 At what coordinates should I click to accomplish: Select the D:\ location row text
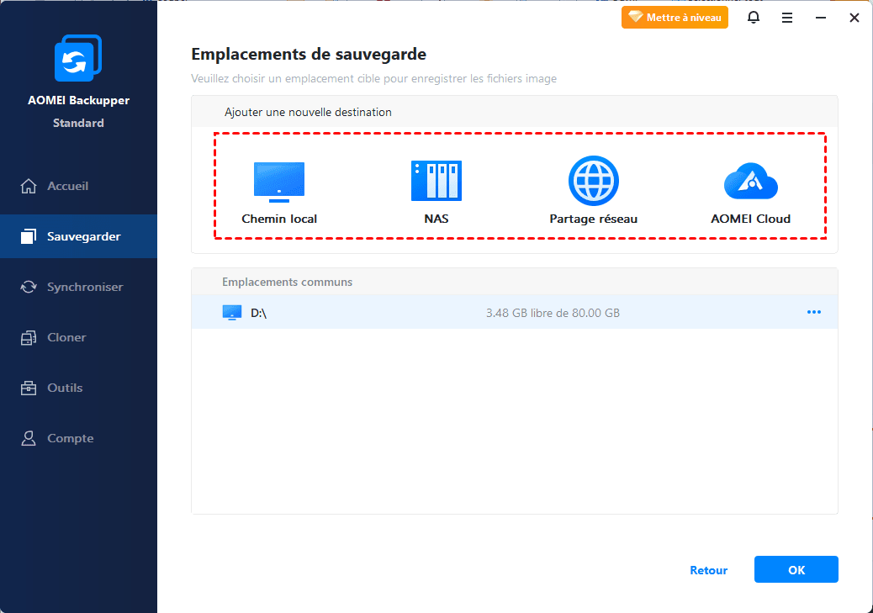pyautogui.click(x=258, y=313)
